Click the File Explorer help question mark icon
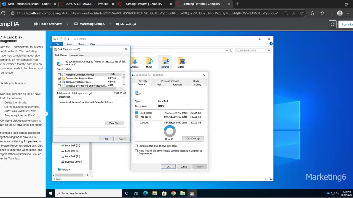Image resolution: width=353 pixels, height=198 pixels. coord(271,44)
